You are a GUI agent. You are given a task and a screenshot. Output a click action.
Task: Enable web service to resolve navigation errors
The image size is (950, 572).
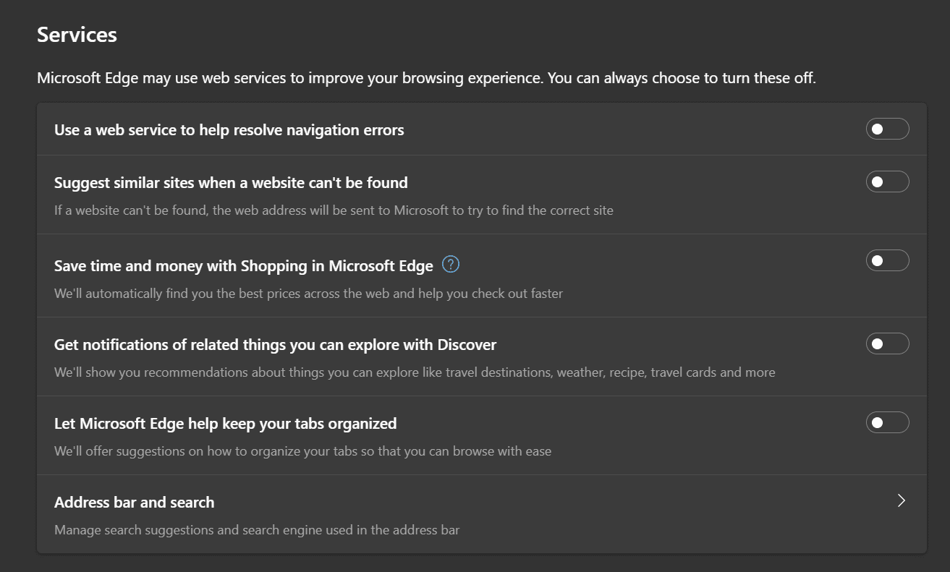pyautogui.click(x=888, y=128)
